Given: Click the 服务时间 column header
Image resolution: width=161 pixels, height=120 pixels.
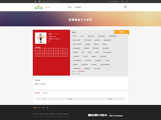Looking at the screenshot, I should coord(110,99).
